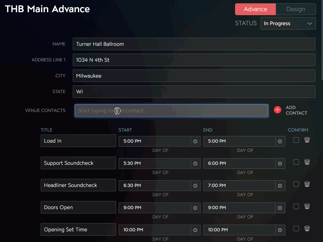Delete the Headliner Soundcheck row

point(307,184)
